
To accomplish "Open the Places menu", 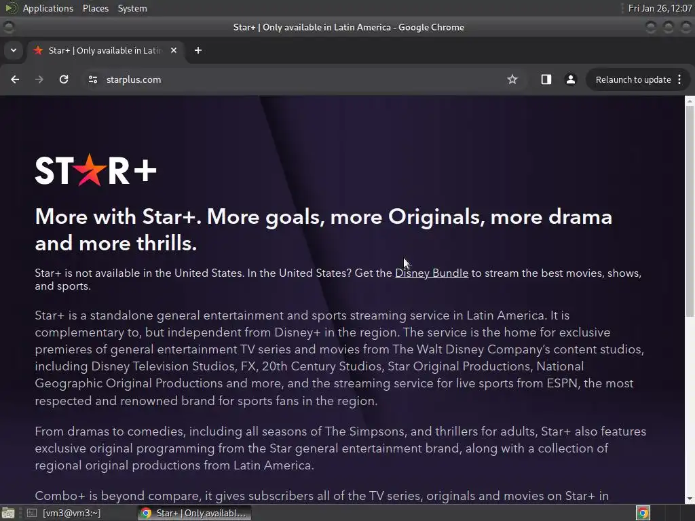I will [x=95, y=8].
